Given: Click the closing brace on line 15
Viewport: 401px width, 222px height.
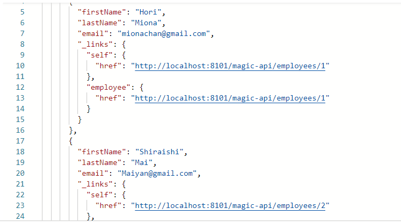Looking at the screenshot, I should [80, 120].
